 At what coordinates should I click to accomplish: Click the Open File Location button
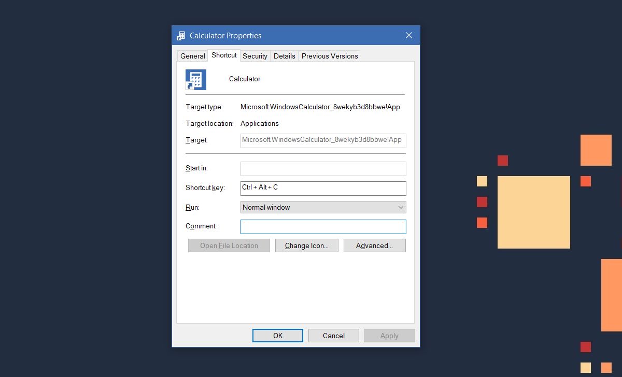(229, 245)
